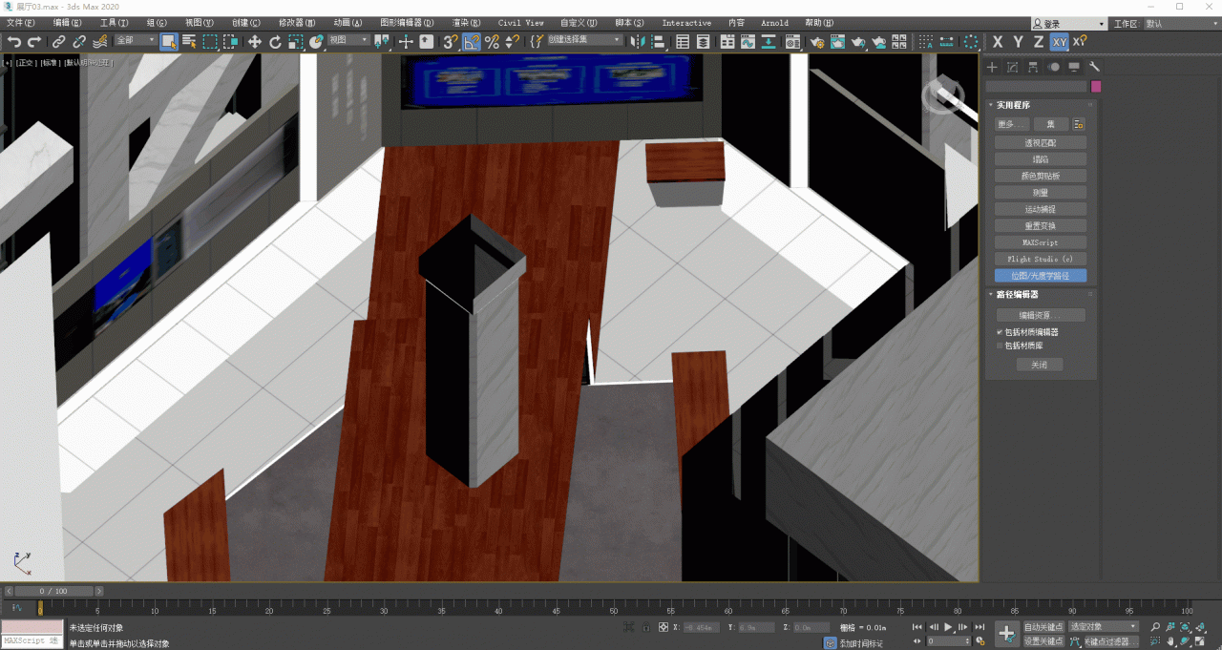This screenshot has width=1222, height=650.
Task: Select the Rotate tool
Action: 275,41
